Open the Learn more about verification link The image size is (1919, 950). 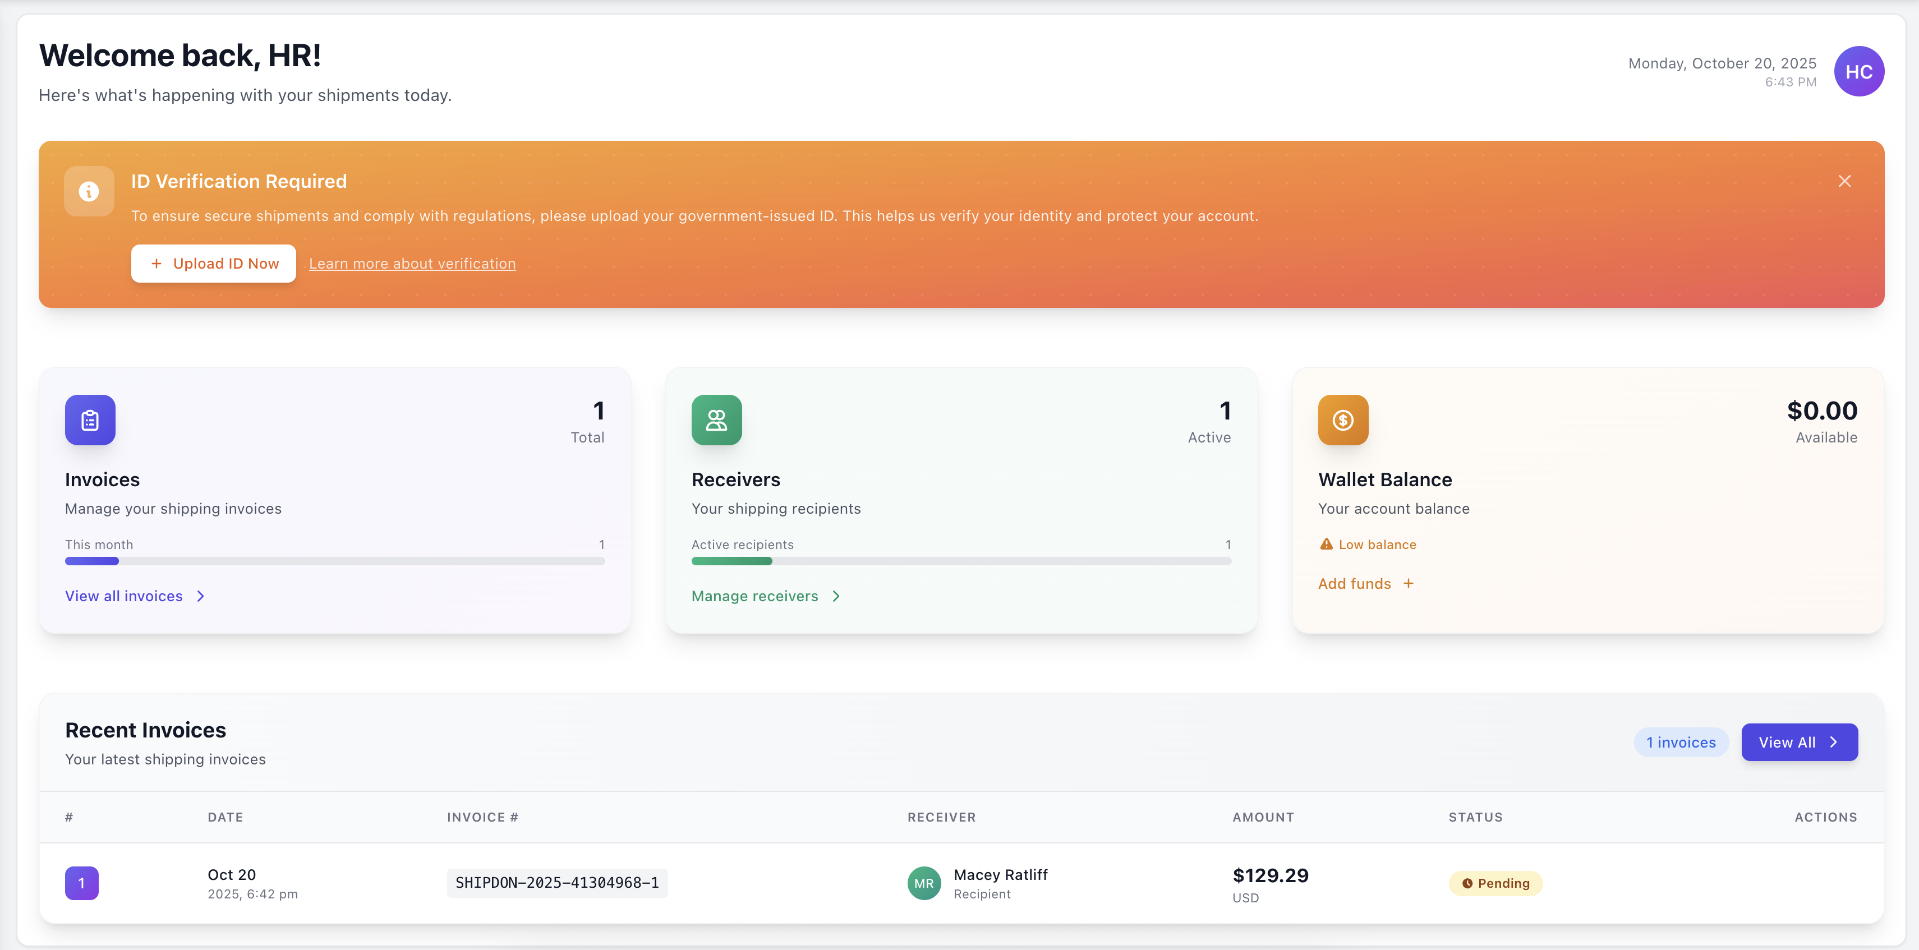point(412,263)
